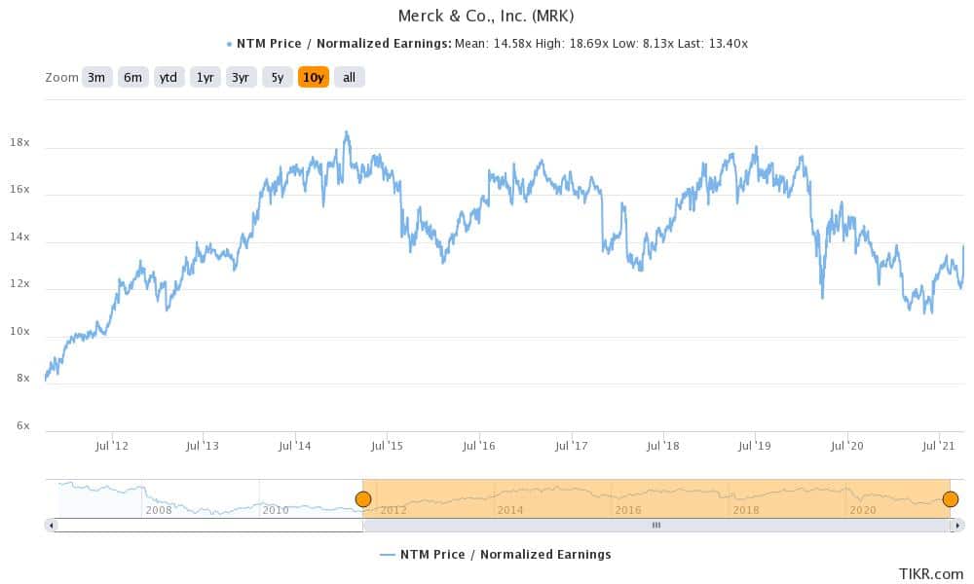Select the ytd zoom range
The image size is (974, 584).
pyautogui.click(x=169, y=78)
